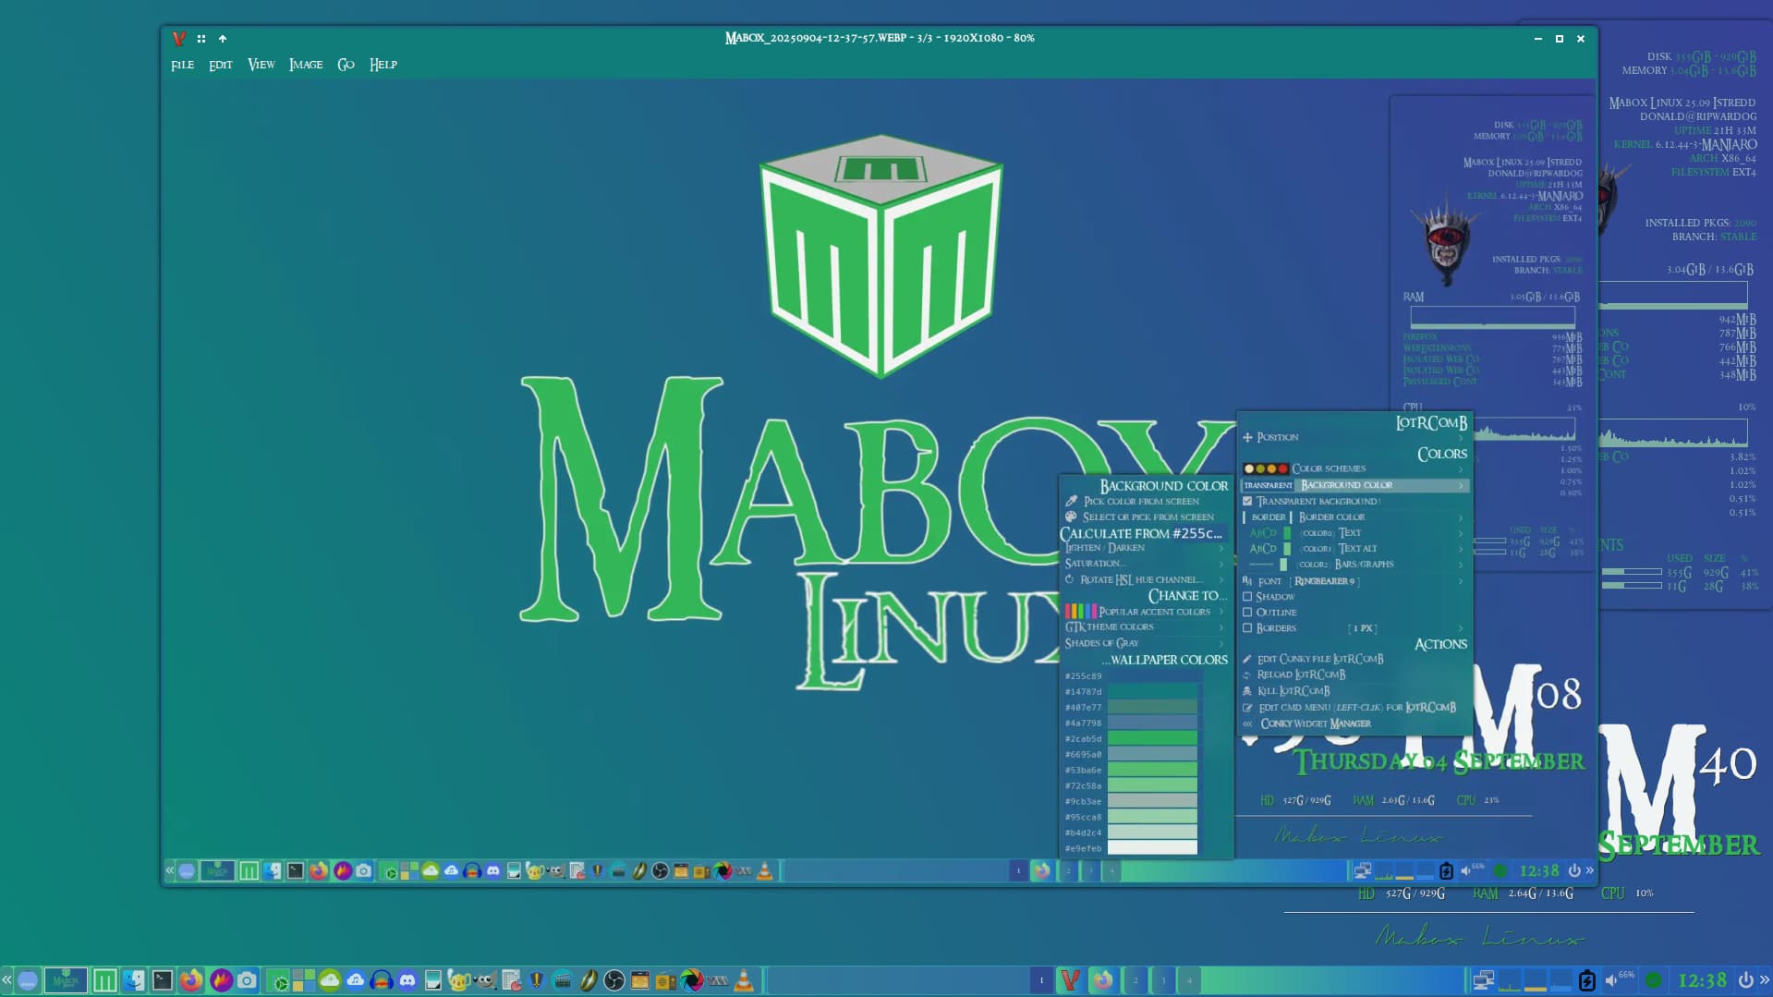Collapse the taskbar with the right double-chevron
Image resolution: width=1773 pixels, height=997 pixels.
(x=1765, y=980)
